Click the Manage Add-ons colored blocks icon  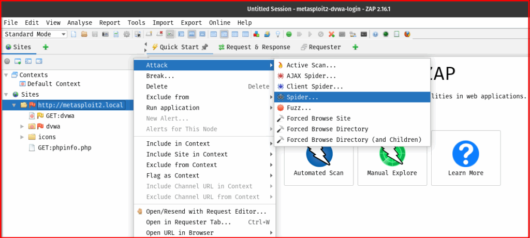click(256, 34)
